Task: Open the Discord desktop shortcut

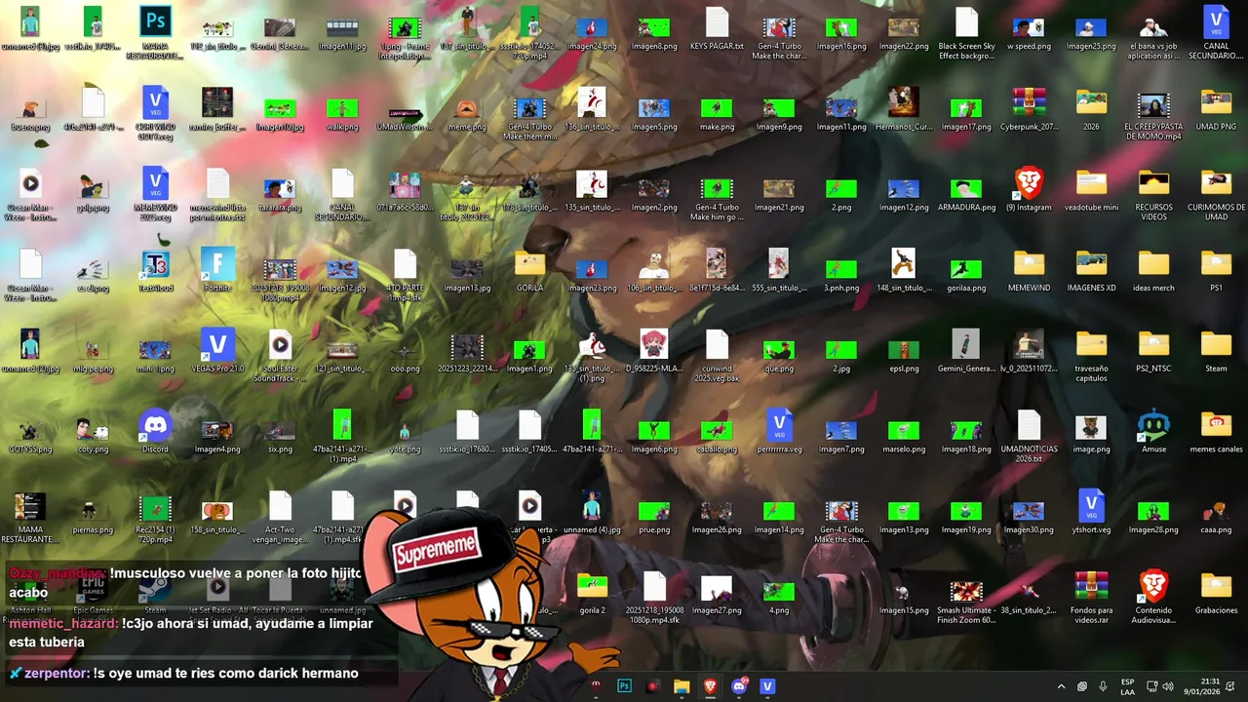Action: click(155, 432)
